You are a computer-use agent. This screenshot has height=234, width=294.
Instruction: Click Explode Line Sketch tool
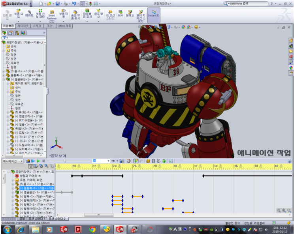coord(141,17)
